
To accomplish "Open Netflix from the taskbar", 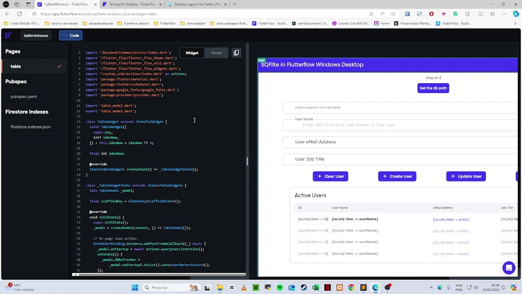I will pyautogui.click(x=327, y=287).
